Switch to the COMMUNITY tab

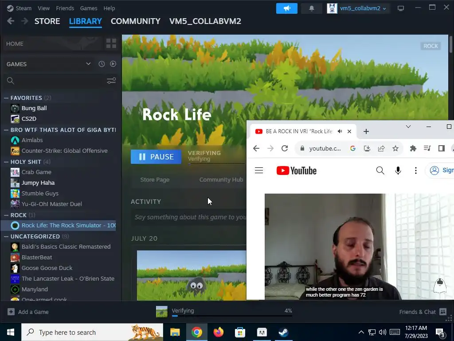click(x=136, y=21)
